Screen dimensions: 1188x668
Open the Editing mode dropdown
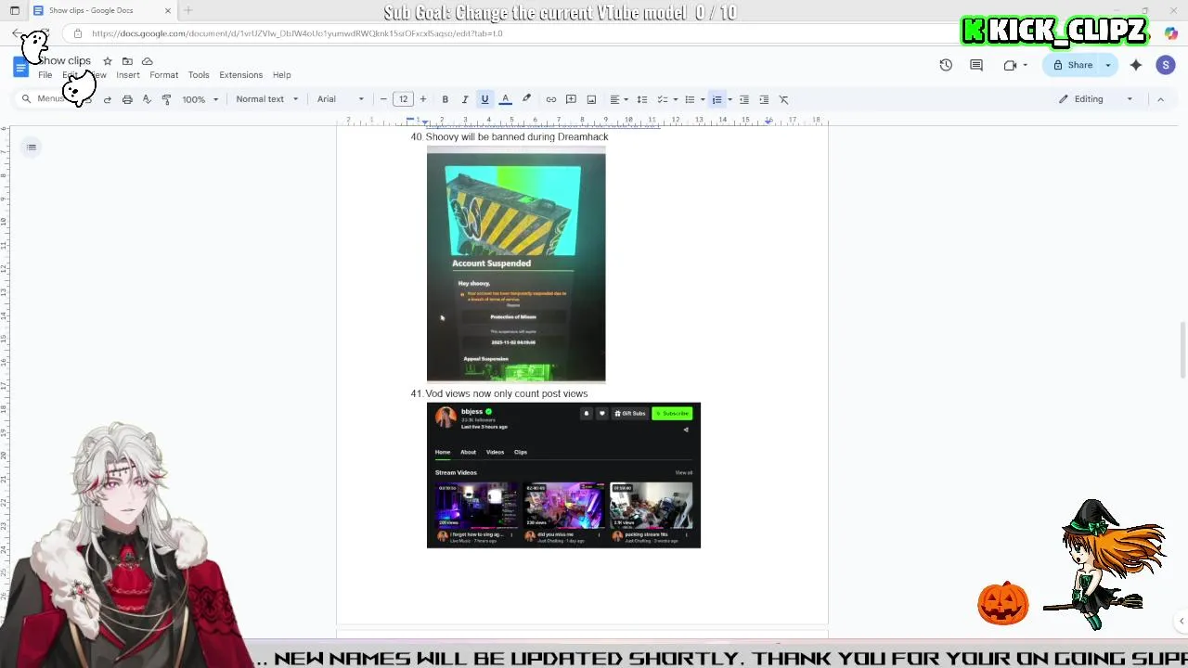[x=1096, y=99]
